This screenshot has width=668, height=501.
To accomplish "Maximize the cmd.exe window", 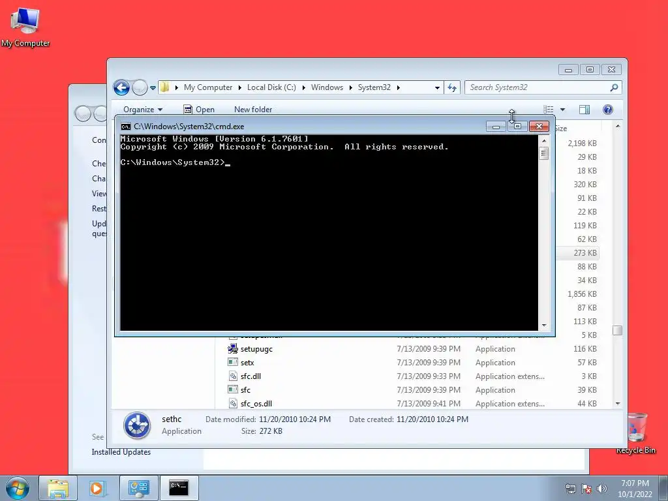I will click(517, 127).
